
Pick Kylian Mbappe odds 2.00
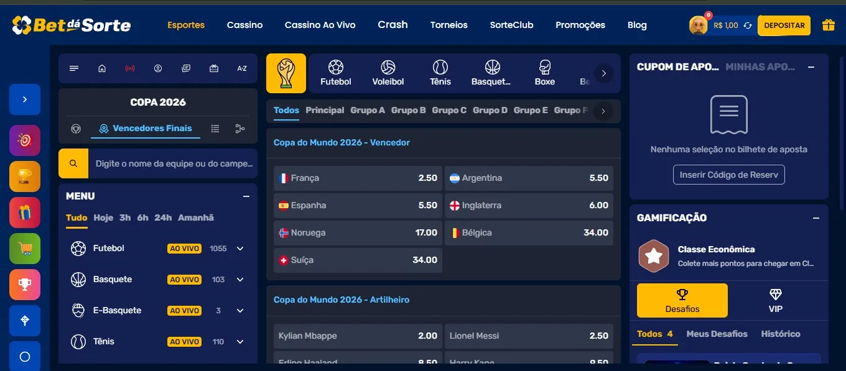tap(358, 336)
